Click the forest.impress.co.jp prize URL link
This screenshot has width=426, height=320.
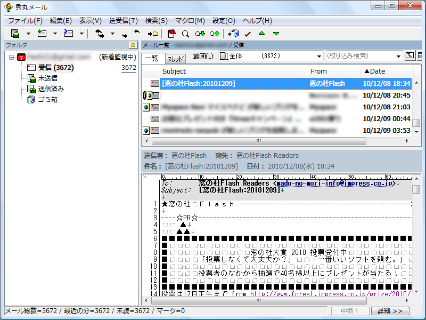tap(330, 294)
